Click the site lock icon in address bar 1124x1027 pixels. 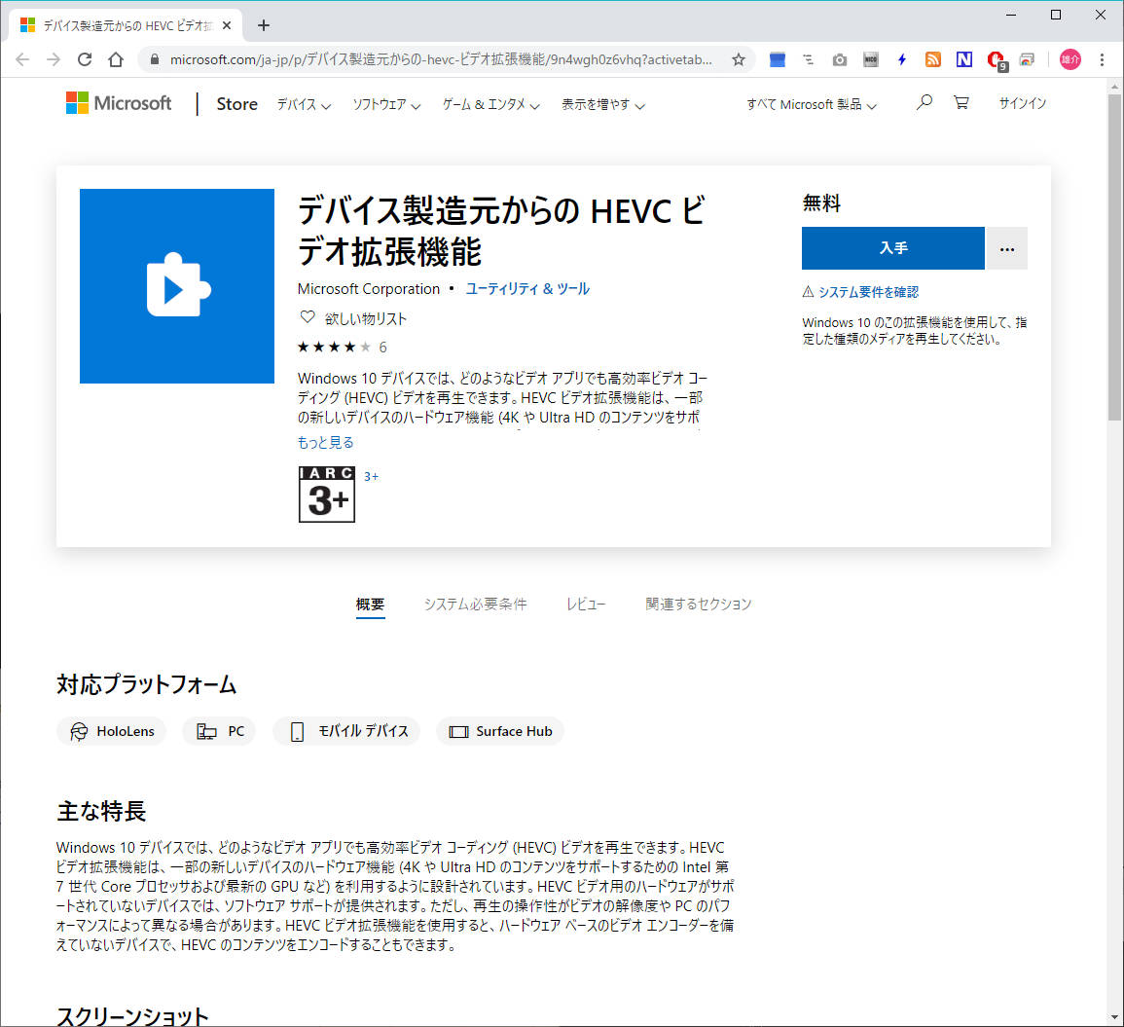point(154,59)
